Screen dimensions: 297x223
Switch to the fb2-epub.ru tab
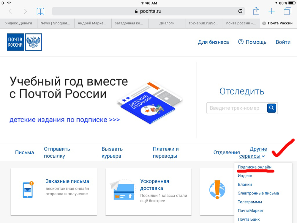click(204, 23)
